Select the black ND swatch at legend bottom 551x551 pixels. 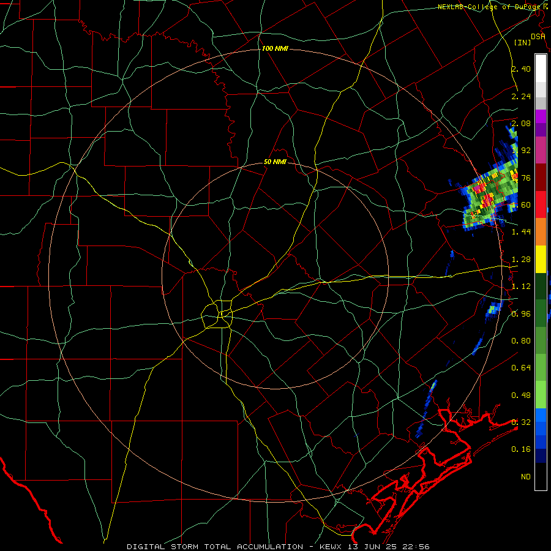click(x=541, y=476)
